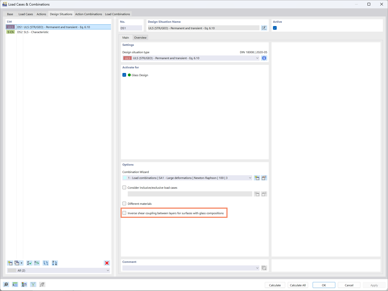Click the Combination Wizard edit icon
The height and width of the screenshot is (291, 388).
pyautogui.click(x=264, y=178)
